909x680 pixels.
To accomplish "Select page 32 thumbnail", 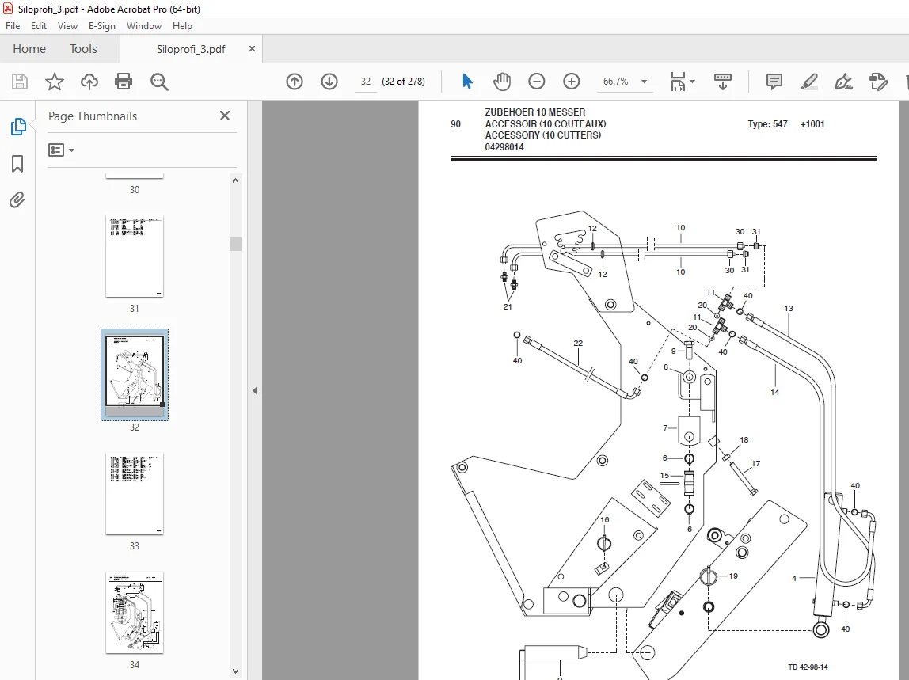I will tap(135, 374).
